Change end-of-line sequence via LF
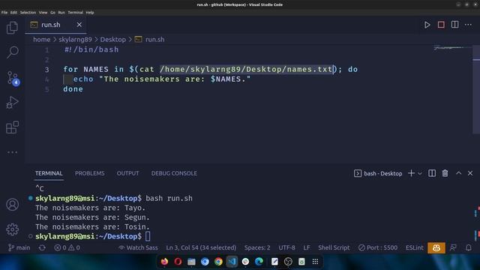The image size is (480, 270). pos(307,247)
